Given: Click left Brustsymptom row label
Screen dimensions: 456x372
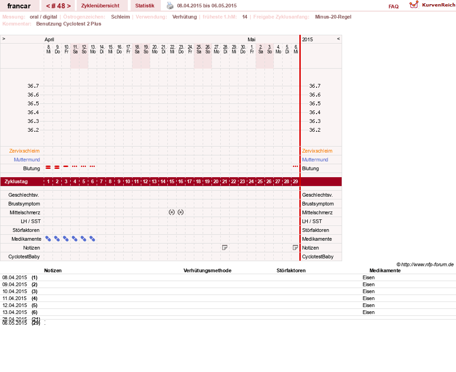Looking at the screenshot, I should [x=24, y=204].
